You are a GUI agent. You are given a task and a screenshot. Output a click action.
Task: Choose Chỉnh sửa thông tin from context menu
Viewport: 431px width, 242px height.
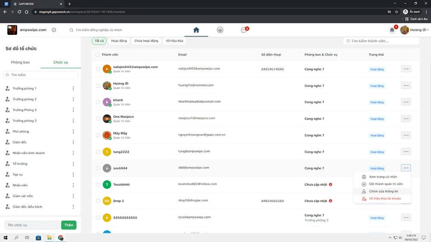[x=383, y=191]
